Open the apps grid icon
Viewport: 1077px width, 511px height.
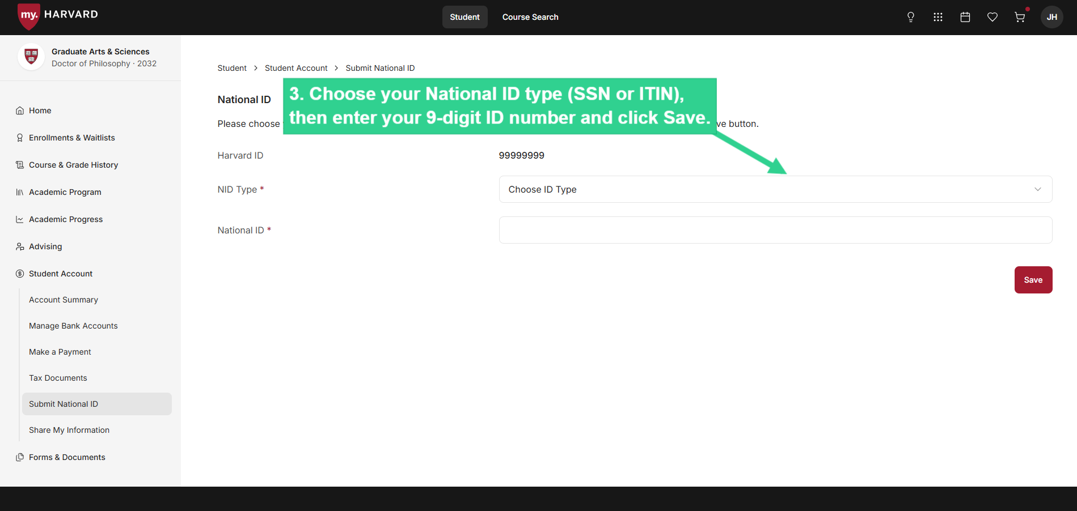pyautogui.click(x=938, y=17)
